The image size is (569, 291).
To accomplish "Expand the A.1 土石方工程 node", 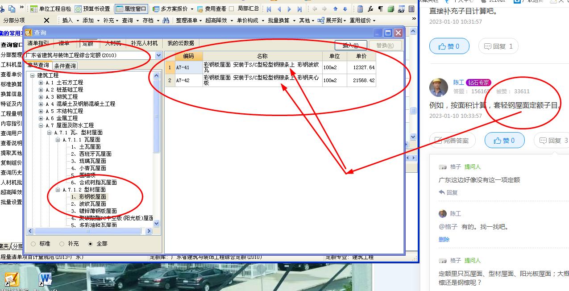I will click(x=41, y=83).
